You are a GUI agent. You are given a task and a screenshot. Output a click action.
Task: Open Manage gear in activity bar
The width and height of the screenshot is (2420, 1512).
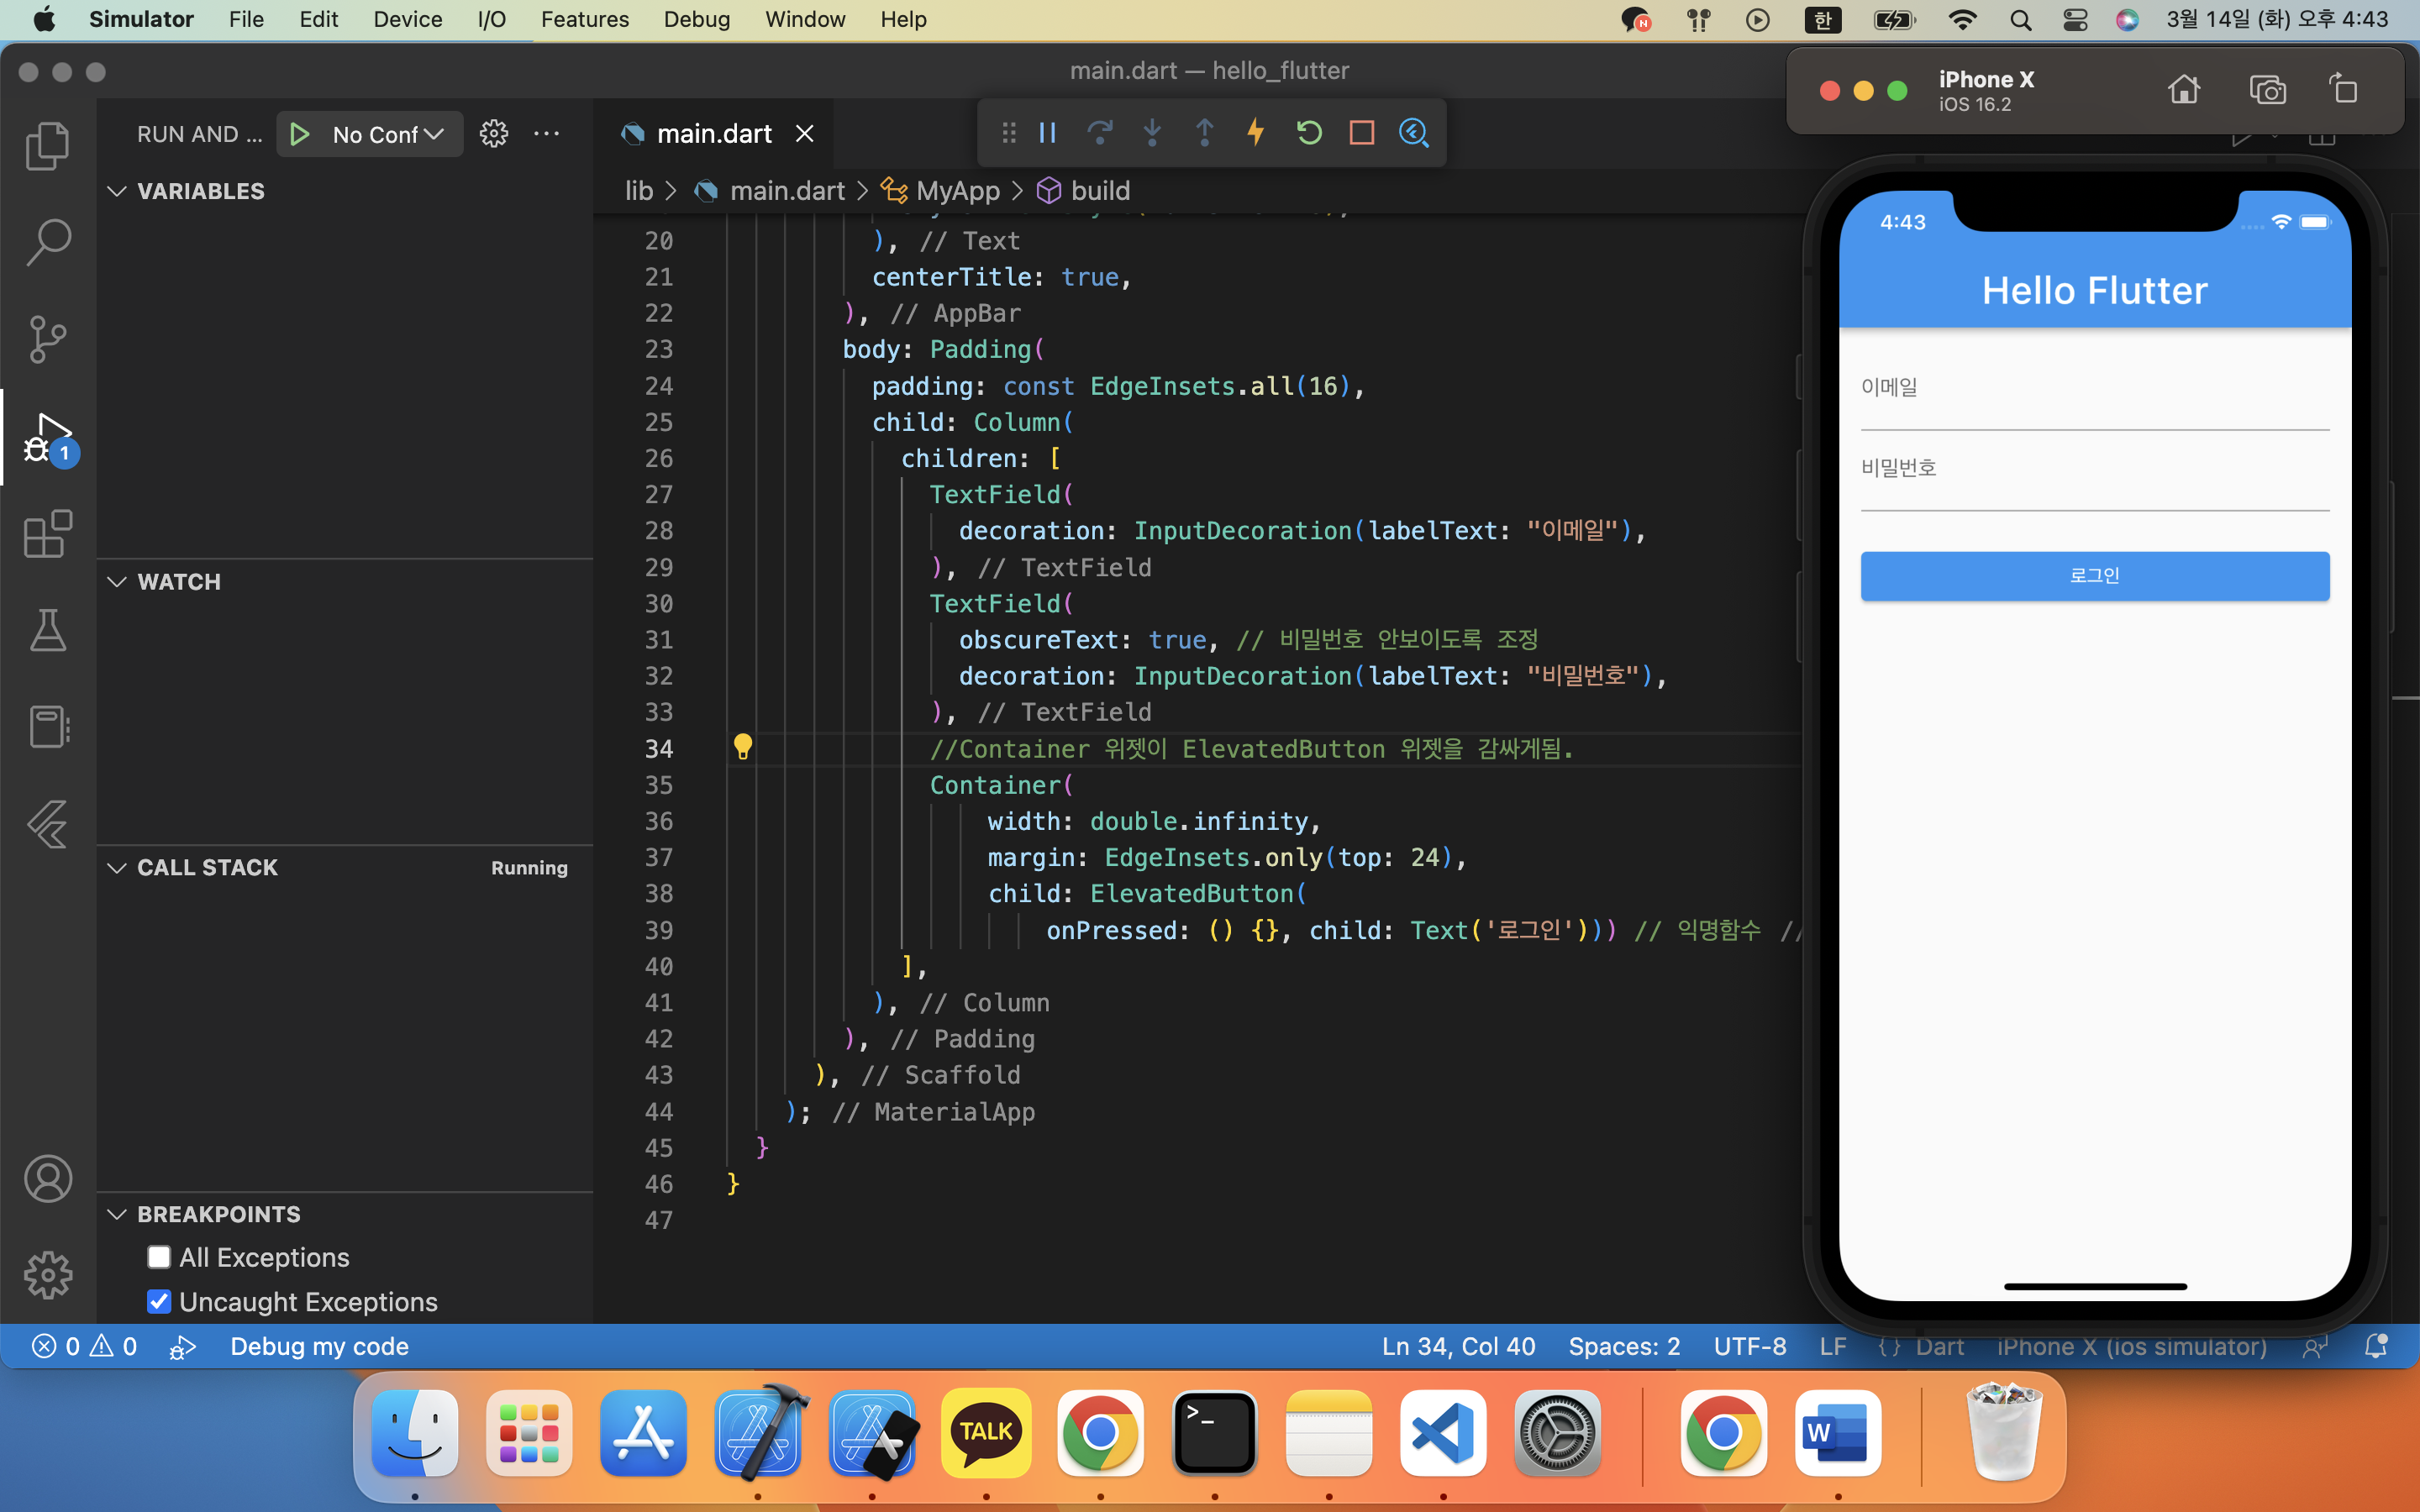pos(47,1276)
